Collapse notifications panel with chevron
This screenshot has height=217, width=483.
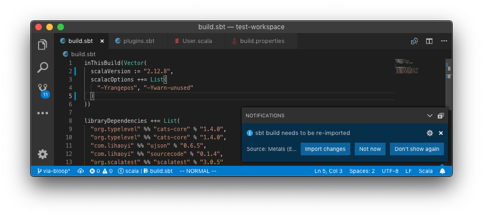click(x=430, y=116)
